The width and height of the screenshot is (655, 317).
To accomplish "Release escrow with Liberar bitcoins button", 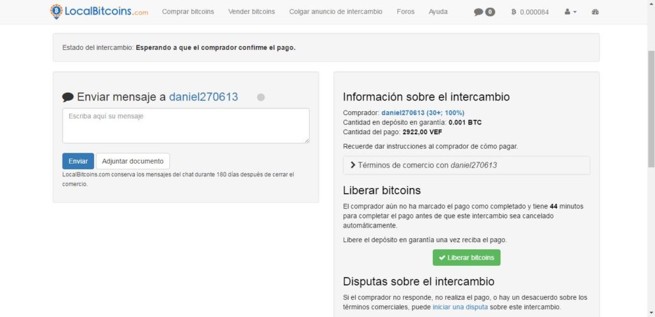I will pos(466,258).
